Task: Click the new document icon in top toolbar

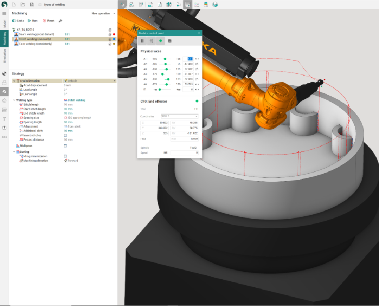Action: click(14, 5)
